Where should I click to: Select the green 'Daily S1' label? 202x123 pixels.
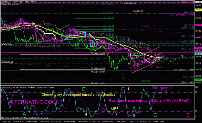point(146,81)
